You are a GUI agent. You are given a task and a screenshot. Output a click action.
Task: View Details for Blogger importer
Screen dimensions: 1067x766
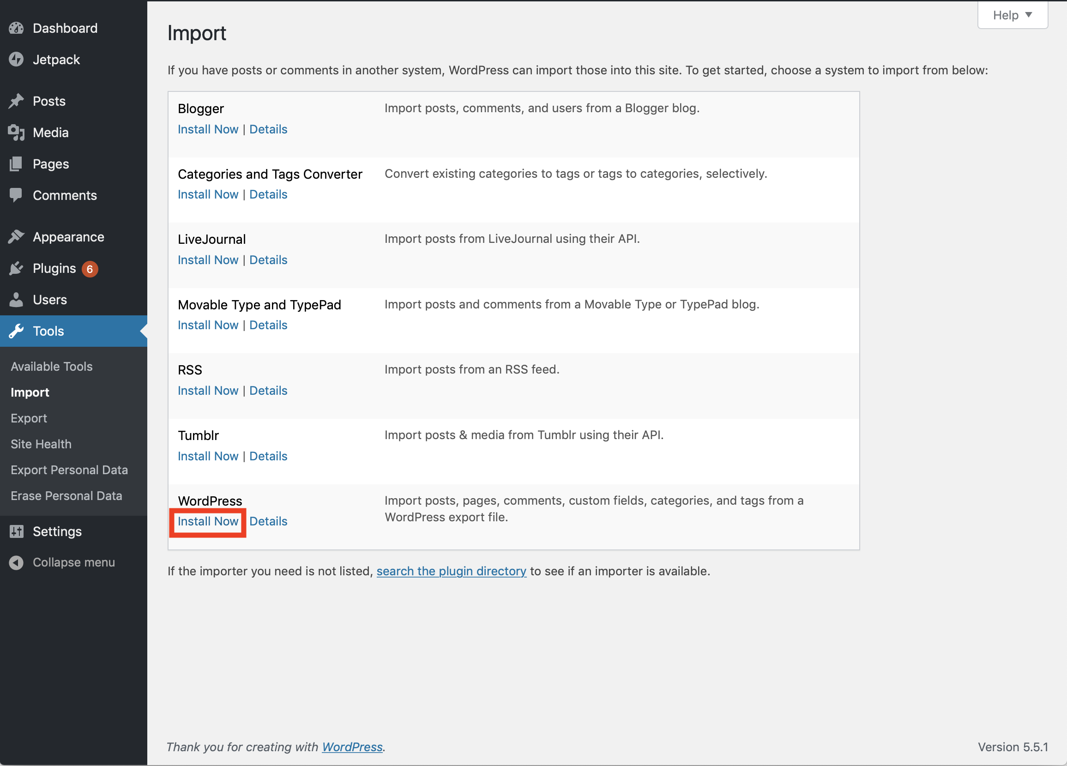pos(268,129)
